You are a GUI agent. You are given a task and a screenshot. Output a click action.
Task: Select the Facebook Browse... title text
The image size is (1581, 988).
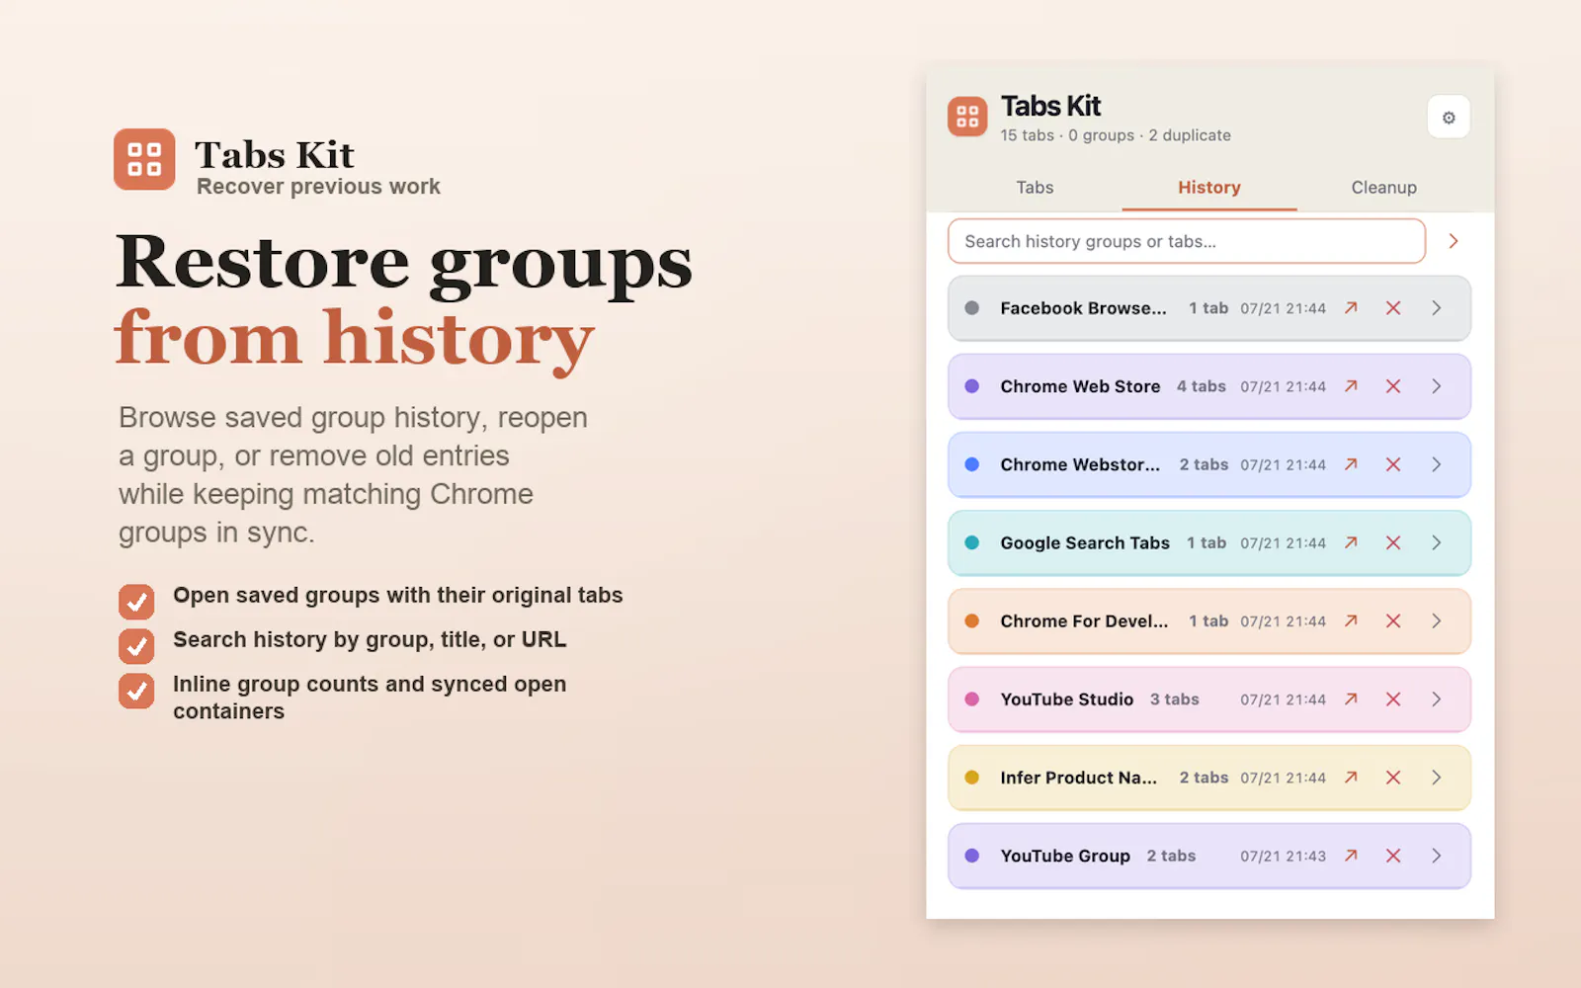point(1083,308)
